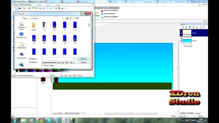The height and width of the screenshot is (123, 219).
Task: Toggle visibility eye of Layer 1
Action: coord(181,38)
